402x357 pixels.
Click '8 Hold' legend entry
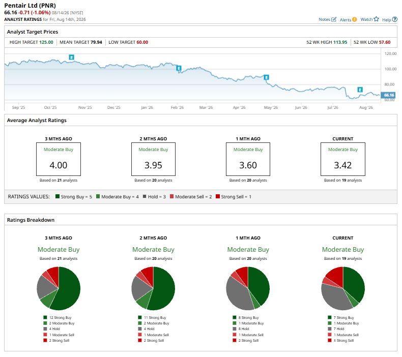tap(241, 329)
